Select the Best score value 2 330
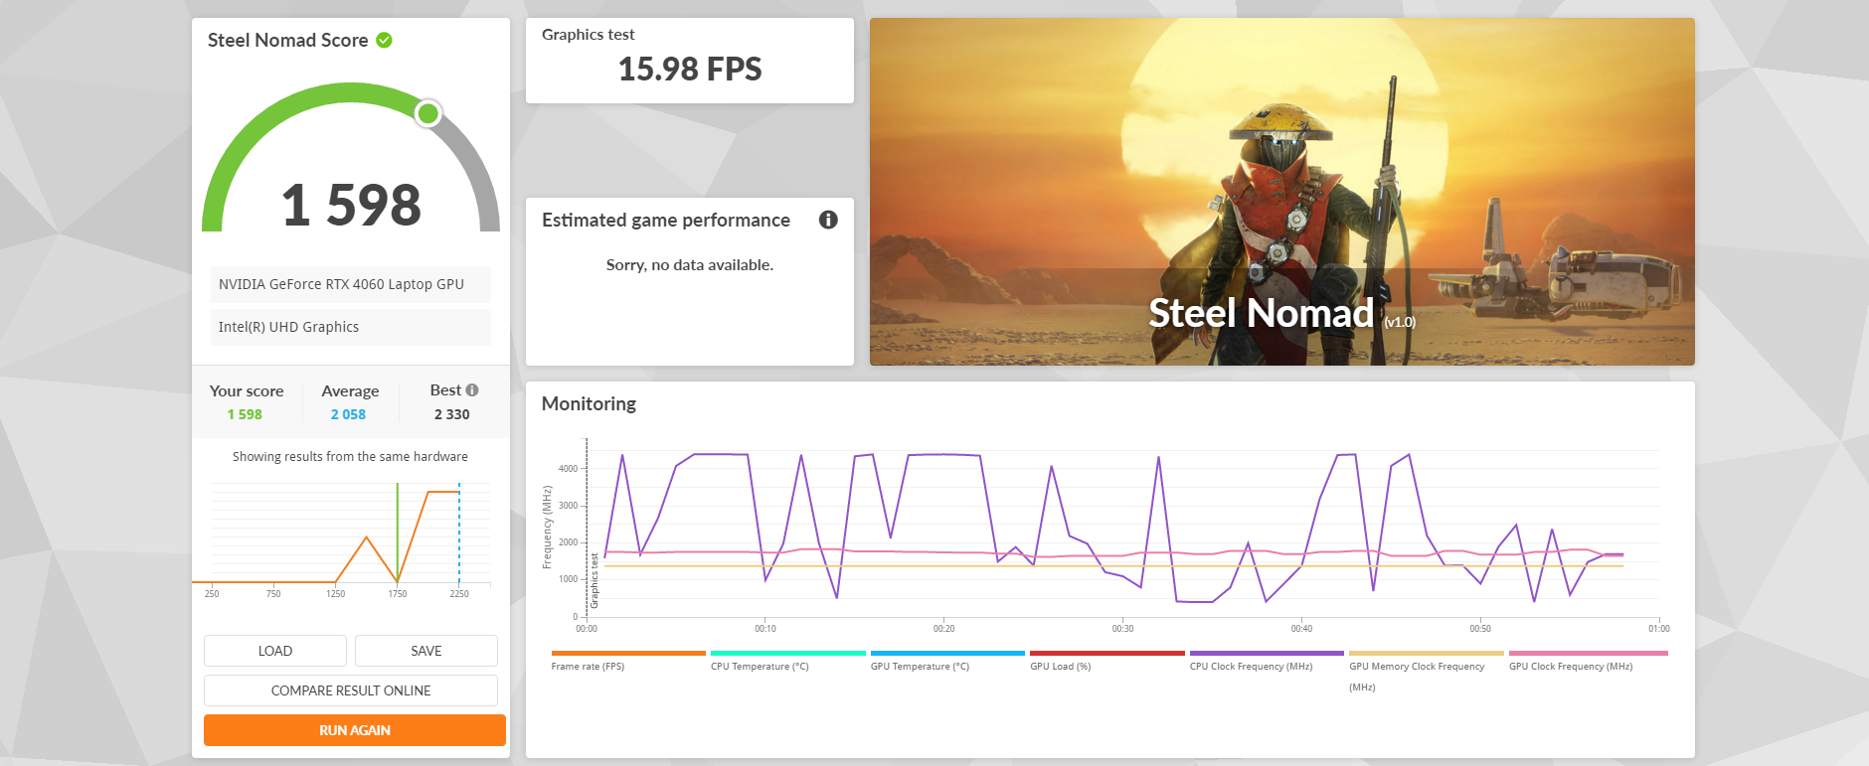This screenshot has width=1869, height=766. [x=451, y=414]
